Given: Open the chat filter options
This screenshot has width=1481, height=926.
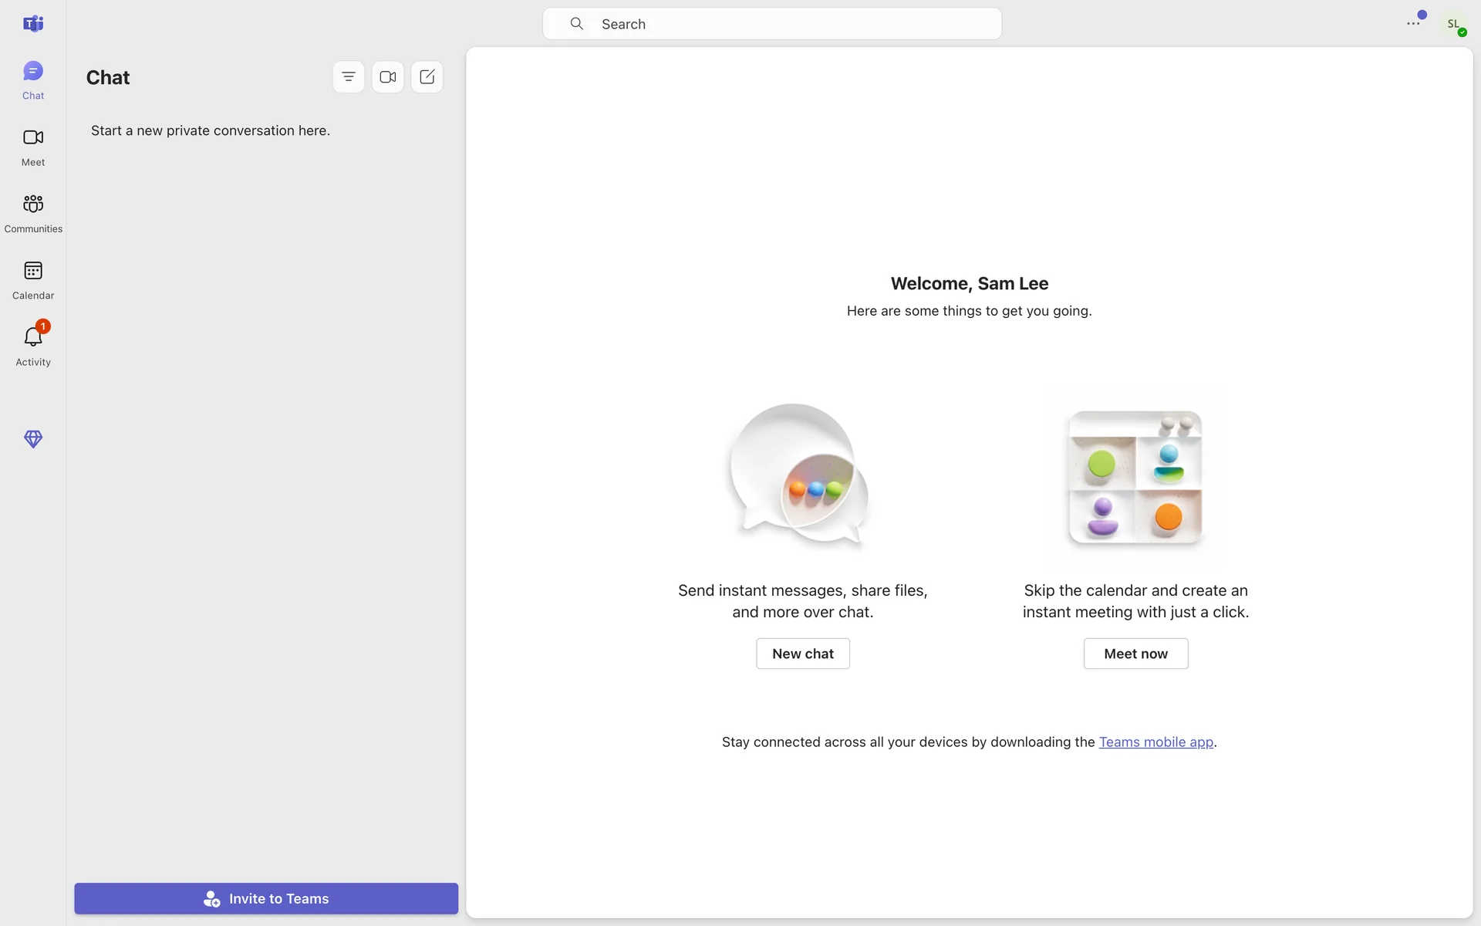Looking at the screenshot, I should 349,77.
